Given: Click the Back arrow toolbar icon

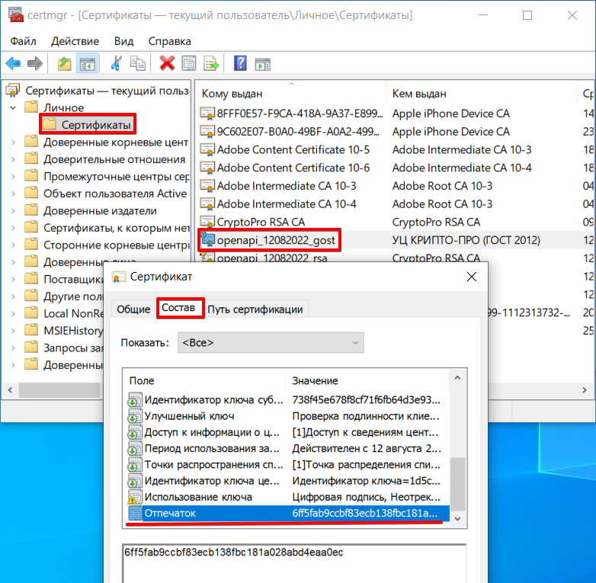Looking at the screenshot, I should 13,63.
